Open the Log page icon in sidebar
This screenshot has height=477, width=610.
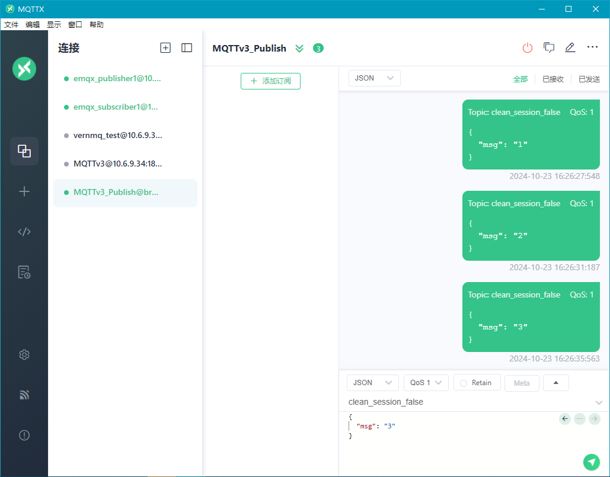[x=24, y=272]
